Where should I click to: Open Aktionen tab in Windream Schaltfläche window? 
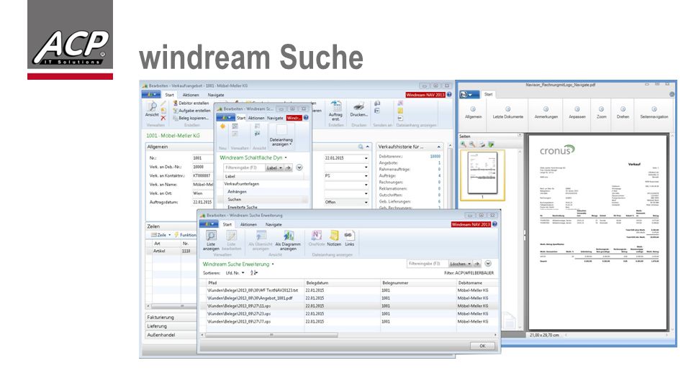[x=256, y=118]
